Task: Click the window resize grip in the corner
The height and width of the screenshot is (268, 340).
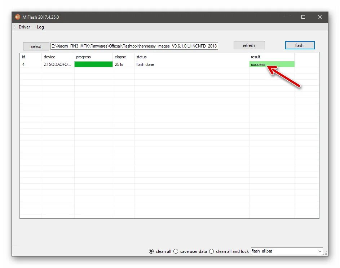Action: (x=326, y=254)
